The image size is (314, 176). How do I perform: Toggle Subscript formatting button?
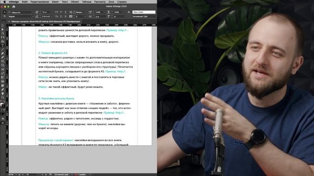tap(61, 17)
